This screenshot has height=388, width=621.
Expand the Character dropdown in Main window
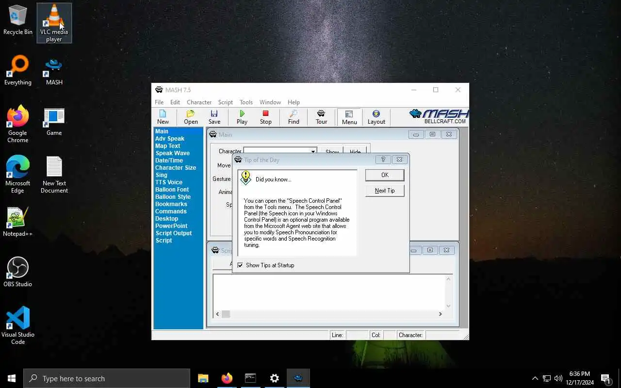(x=313, y=152)
